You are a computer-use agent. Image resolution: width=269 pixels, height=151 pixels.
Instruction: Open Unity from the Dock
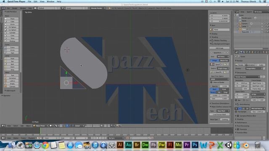(x=228, y=145)
